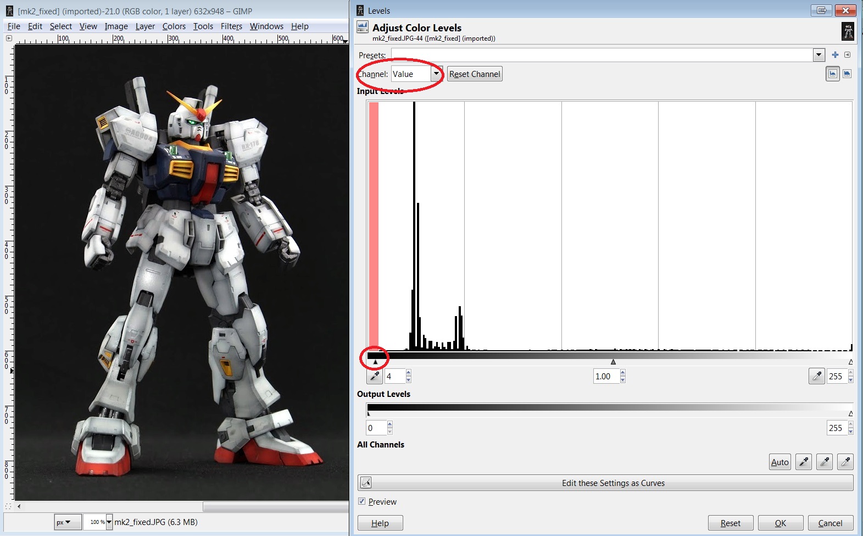Adjust the gamma 1.00 stepper arrows
The width and height of the screenshot is (863, 536).
[x=622, y=376]
